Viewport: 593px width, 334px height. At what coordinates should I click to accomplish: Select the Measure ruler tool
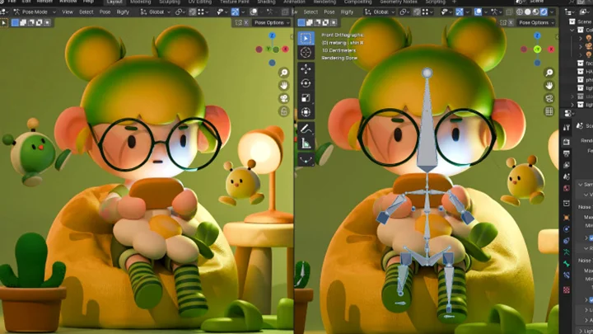pos(306,143)
